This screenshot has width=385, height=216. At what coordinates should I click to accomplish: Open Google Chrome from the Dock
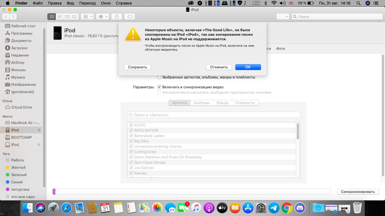point(287,208)
